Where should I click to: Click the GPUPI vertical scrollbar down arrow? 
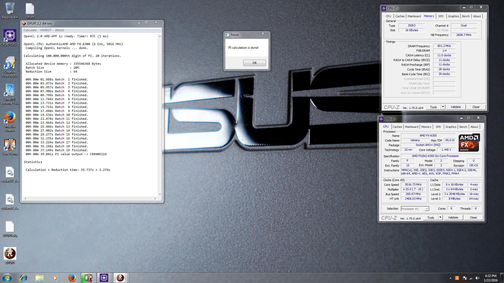[160, 194]
